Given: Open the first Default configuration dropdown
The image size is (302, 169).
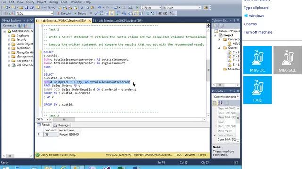Looking at the screenshot, I should point(160,8).
